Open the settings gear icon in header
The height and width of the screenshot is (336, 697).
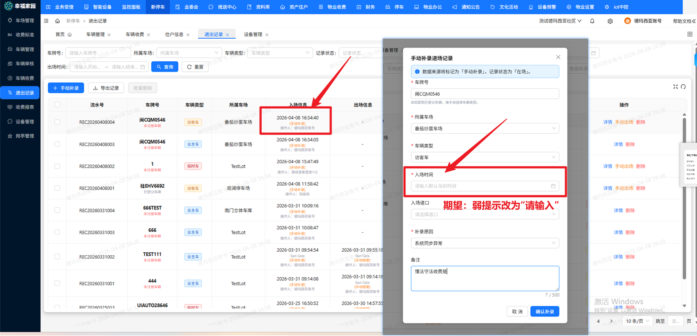click(x=610, y=21)
